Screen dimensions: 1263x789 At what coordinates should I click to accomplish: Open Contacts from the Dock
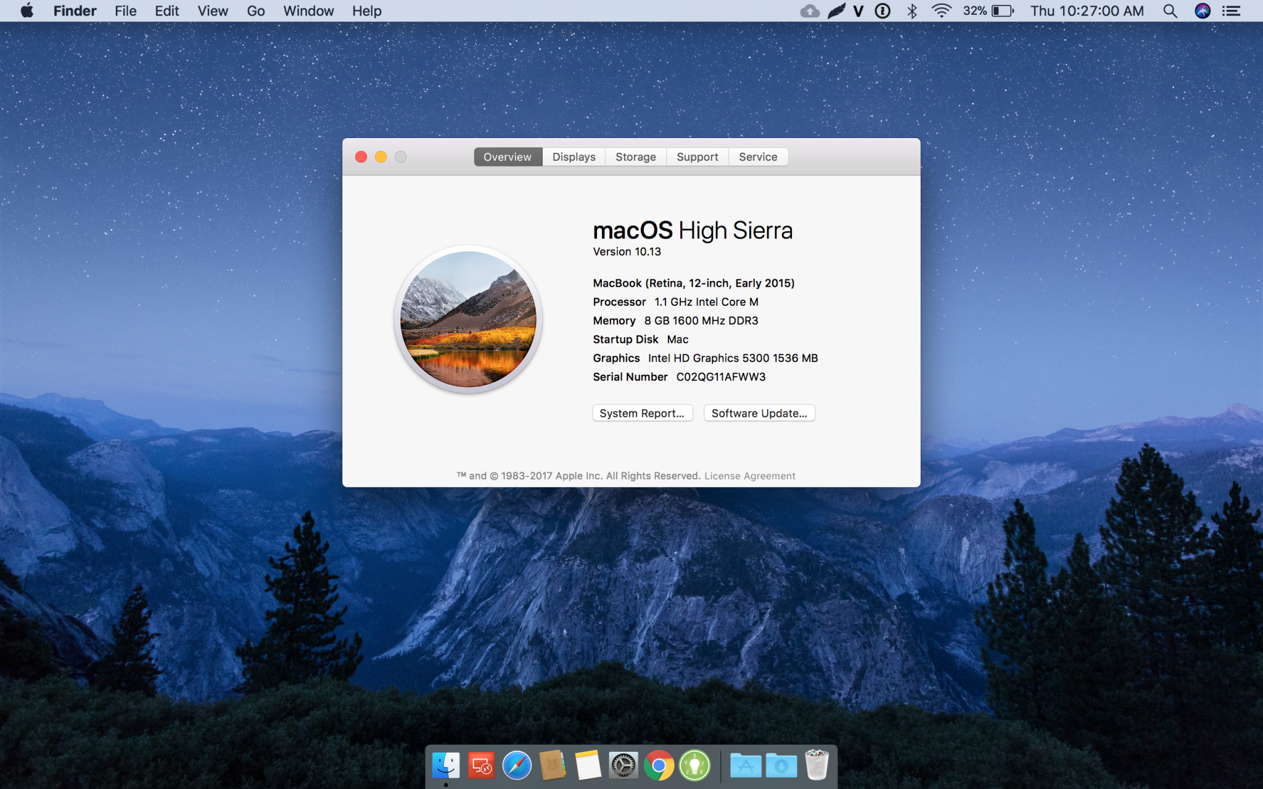point(553,766)
